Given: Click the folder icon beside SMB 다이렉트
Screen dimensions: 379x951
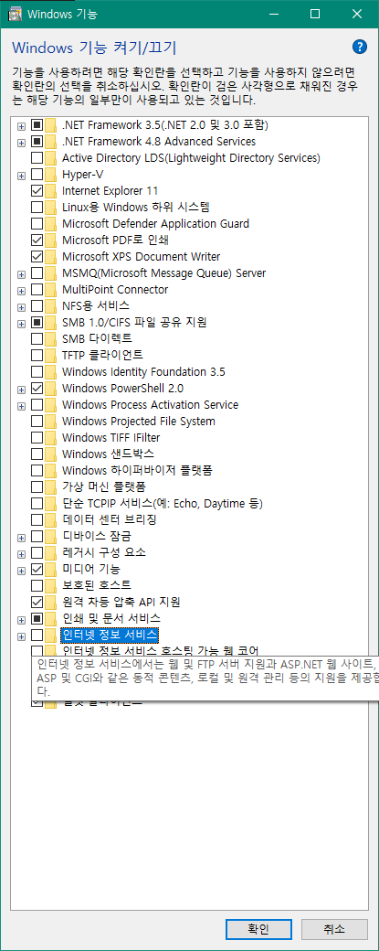Looking at the screenshot, I should 51,338.
